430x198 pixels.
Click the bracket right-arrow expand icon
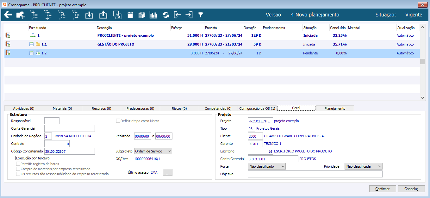pyautogui.click(x=189, y=15)
